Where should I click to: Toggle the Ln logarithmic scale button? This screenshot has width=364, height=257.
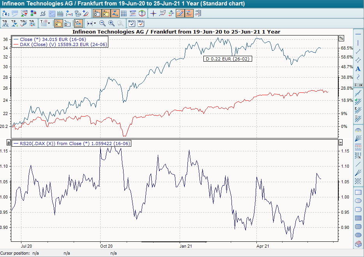[78, 23]
